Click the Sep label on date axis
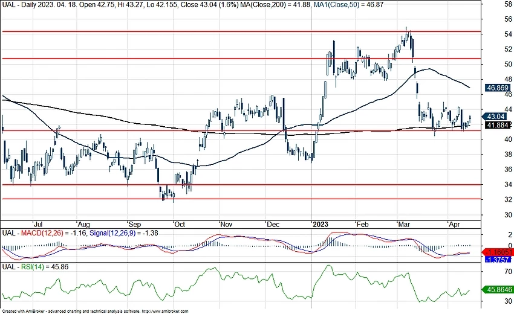This screenshot has width=514, height=314. pos(134,224)
